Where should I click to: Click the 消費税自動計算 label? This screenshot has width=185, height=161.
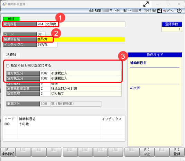pos(23,88)
